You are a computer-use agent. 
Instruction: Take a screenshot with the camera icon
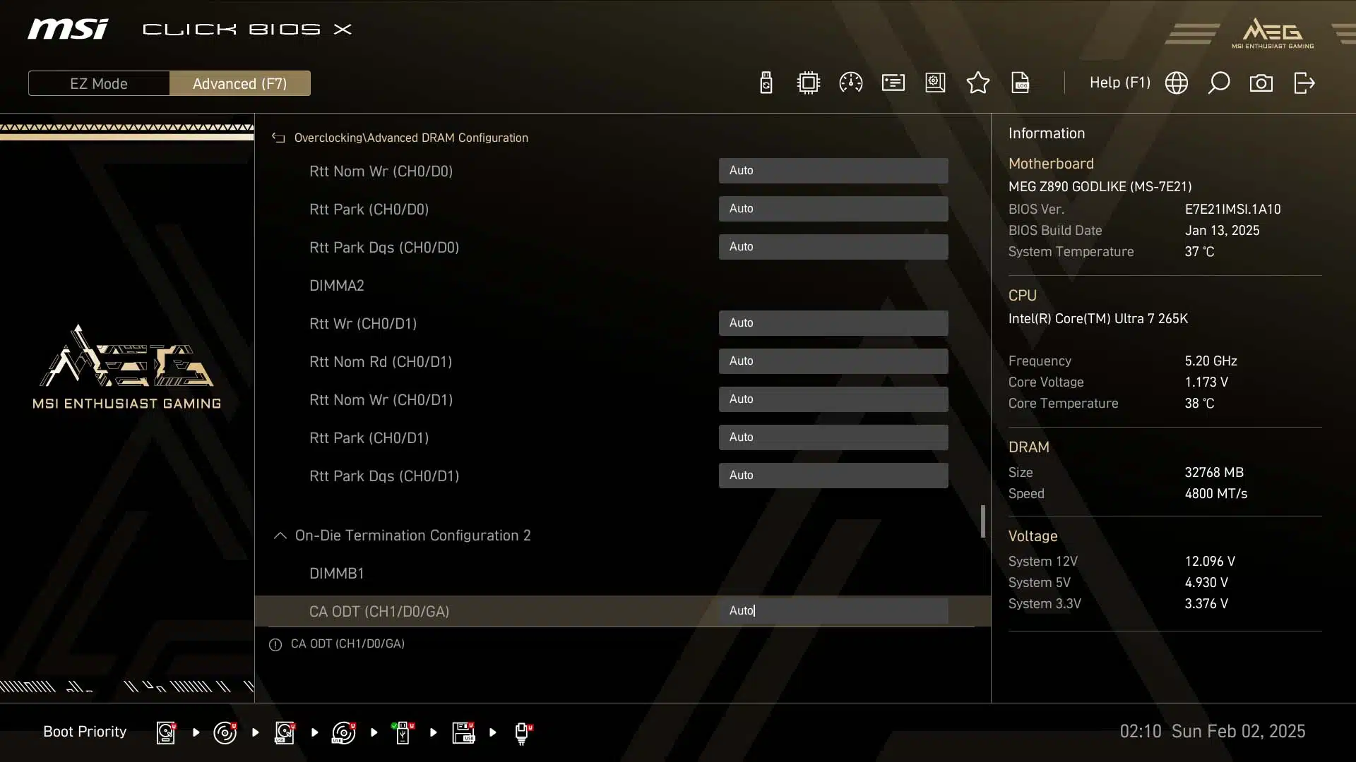[1261, 83]
